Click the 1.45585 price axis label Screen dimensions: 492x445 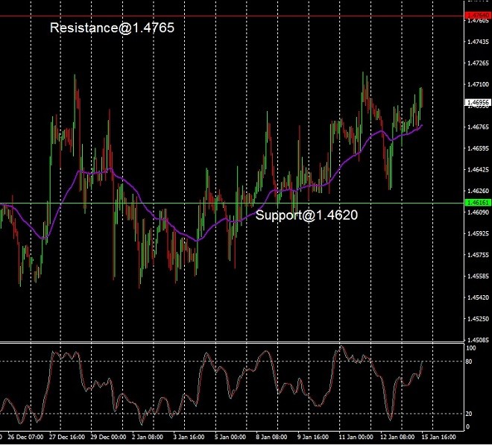click(478, 276)
